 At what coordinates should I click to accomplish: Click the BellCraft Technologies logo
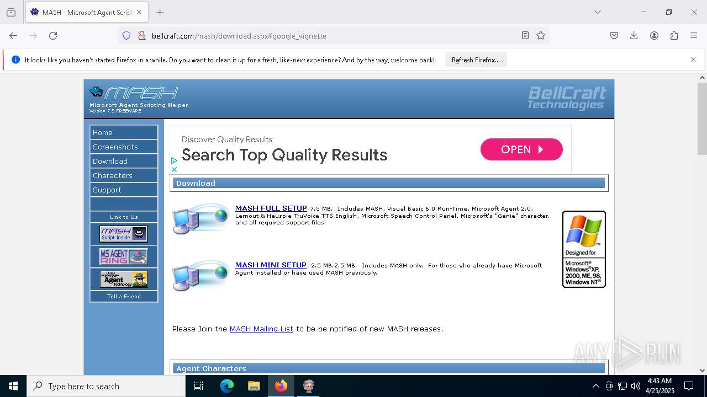pyautogui.click(x=567, y=98)
